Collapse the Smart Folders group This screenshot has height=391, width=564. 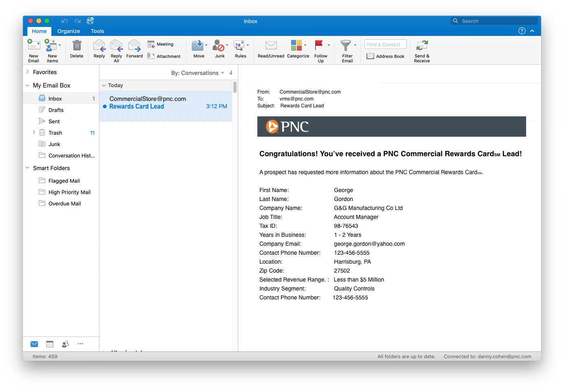pyautogui.click(x=27, y=168)
